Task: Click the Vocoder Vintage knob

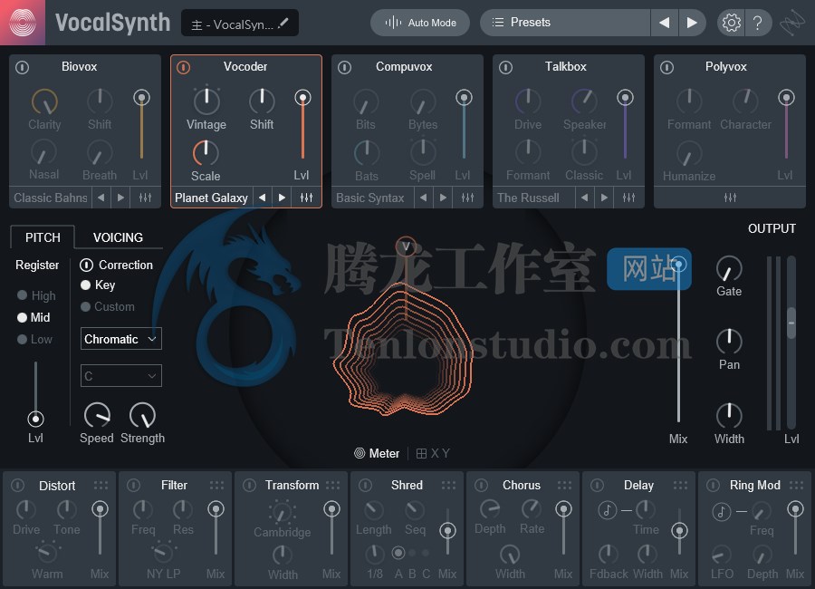Action: click(x=206, y=101)
